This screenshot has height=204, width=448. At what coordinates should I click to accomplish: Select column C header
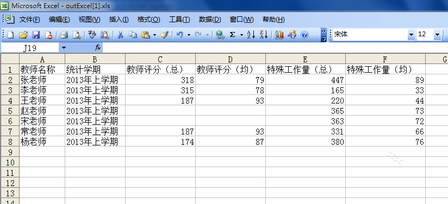tap(160, 59)
